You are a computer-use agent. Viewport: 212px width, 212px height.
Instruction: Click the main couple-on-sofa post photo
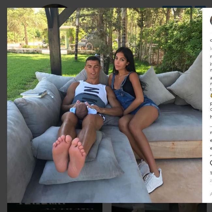coord(105,105)
